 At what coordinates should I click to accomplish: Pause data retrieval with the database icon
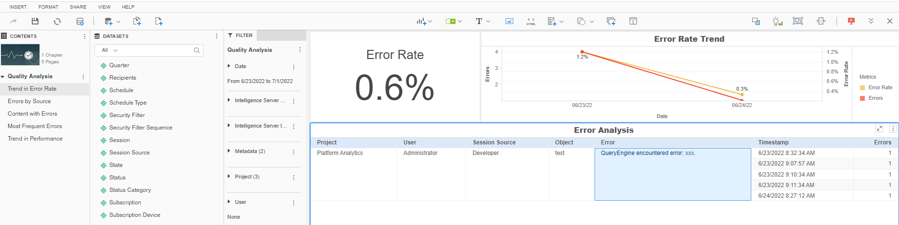click(80, 21)
